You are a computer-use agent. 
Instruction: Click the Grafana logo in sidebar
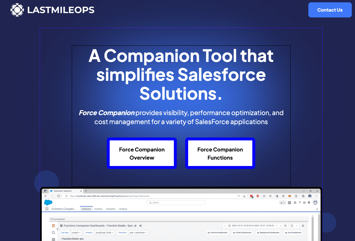(54, 226)
